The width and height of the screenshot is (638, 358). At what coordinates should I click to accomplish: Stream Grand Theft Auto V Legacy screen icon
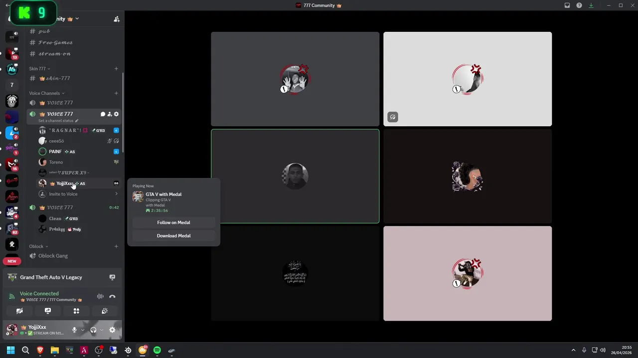(112, 277)
